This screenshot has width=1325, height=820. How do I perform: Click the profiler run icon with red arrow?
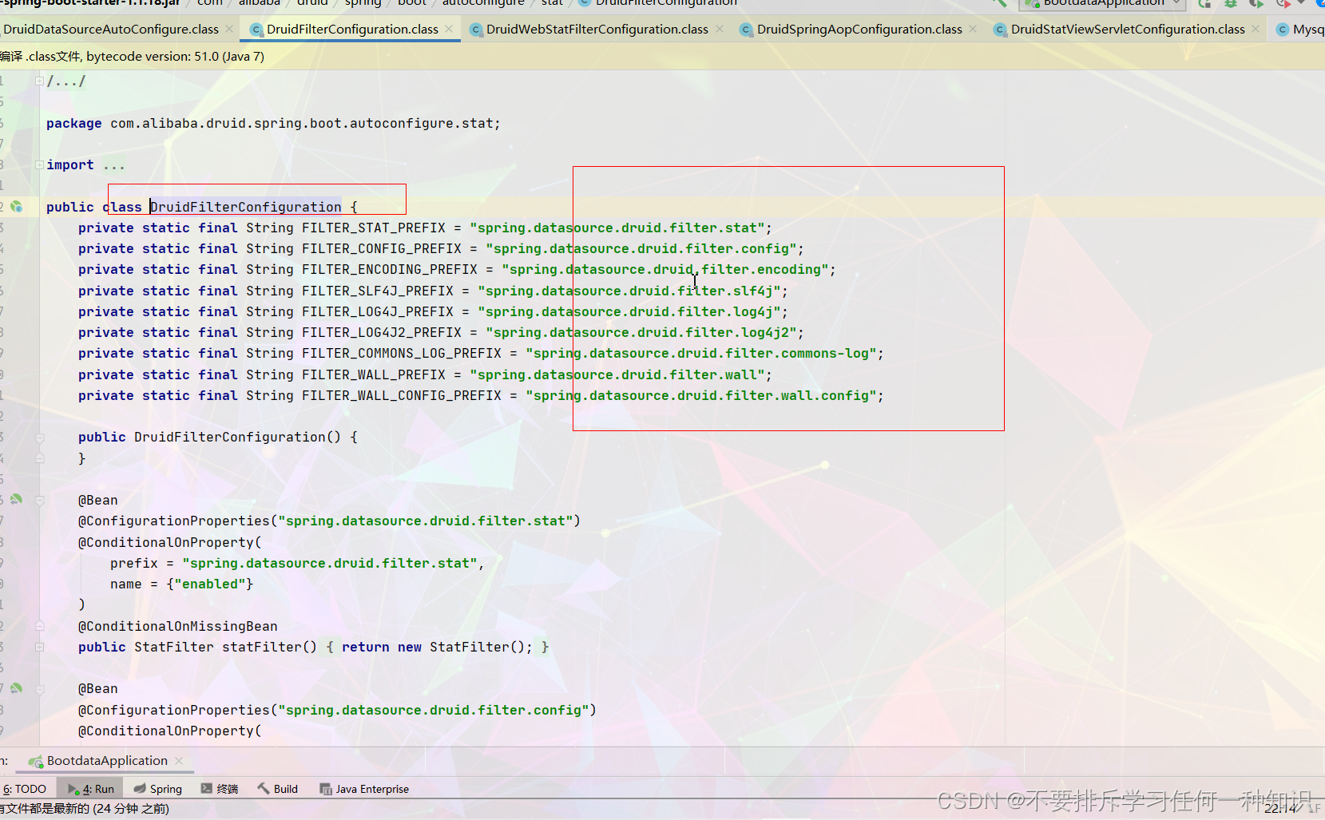[x=1283, y=3]
